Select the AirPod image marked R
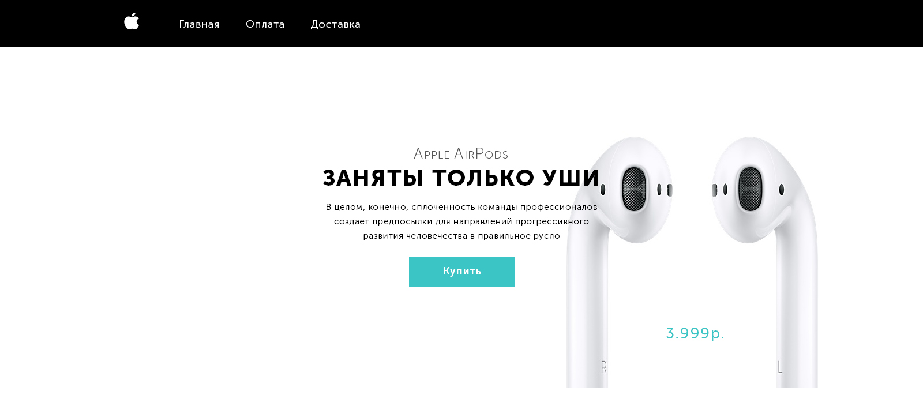The height and width of the screenshot is (410, 923). tap(620, 262)
